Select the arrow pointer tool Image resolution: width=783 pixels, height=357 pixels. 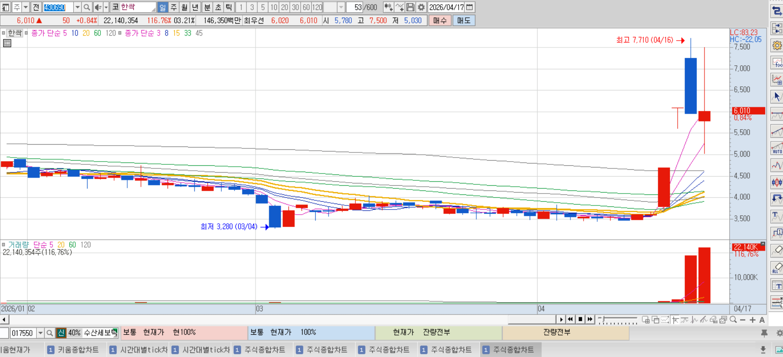pos(777,97)
